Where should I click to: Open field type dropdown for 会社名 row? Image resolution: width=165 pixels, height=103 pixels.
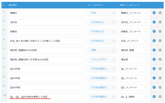click(102, 22)
